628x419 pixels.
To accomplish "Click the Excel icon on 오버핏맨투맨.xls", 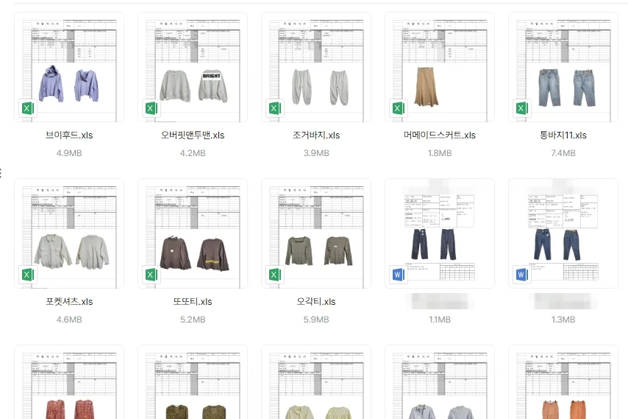I will click(x=151, y=108).
